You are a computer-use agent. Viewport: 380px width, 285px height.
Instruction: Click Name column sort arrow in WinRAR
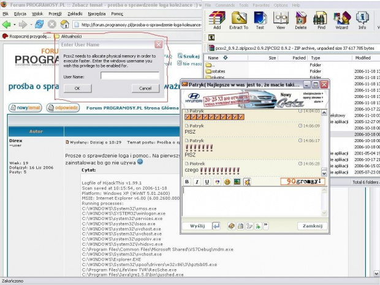(x=225, y=58)
